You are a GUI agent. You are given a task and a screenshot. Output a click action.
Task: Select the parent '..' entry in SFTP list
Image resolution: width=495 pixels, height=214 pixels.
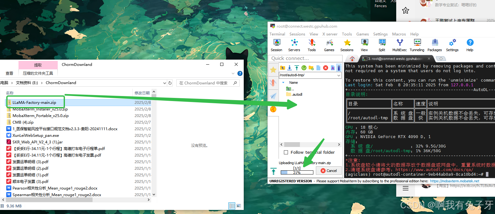click(290, 89)
